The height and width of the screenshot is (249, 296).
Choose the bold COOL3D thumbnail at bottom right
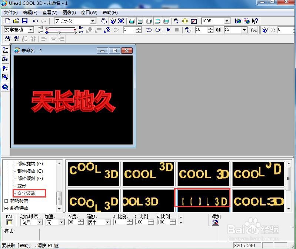[258, 201]
